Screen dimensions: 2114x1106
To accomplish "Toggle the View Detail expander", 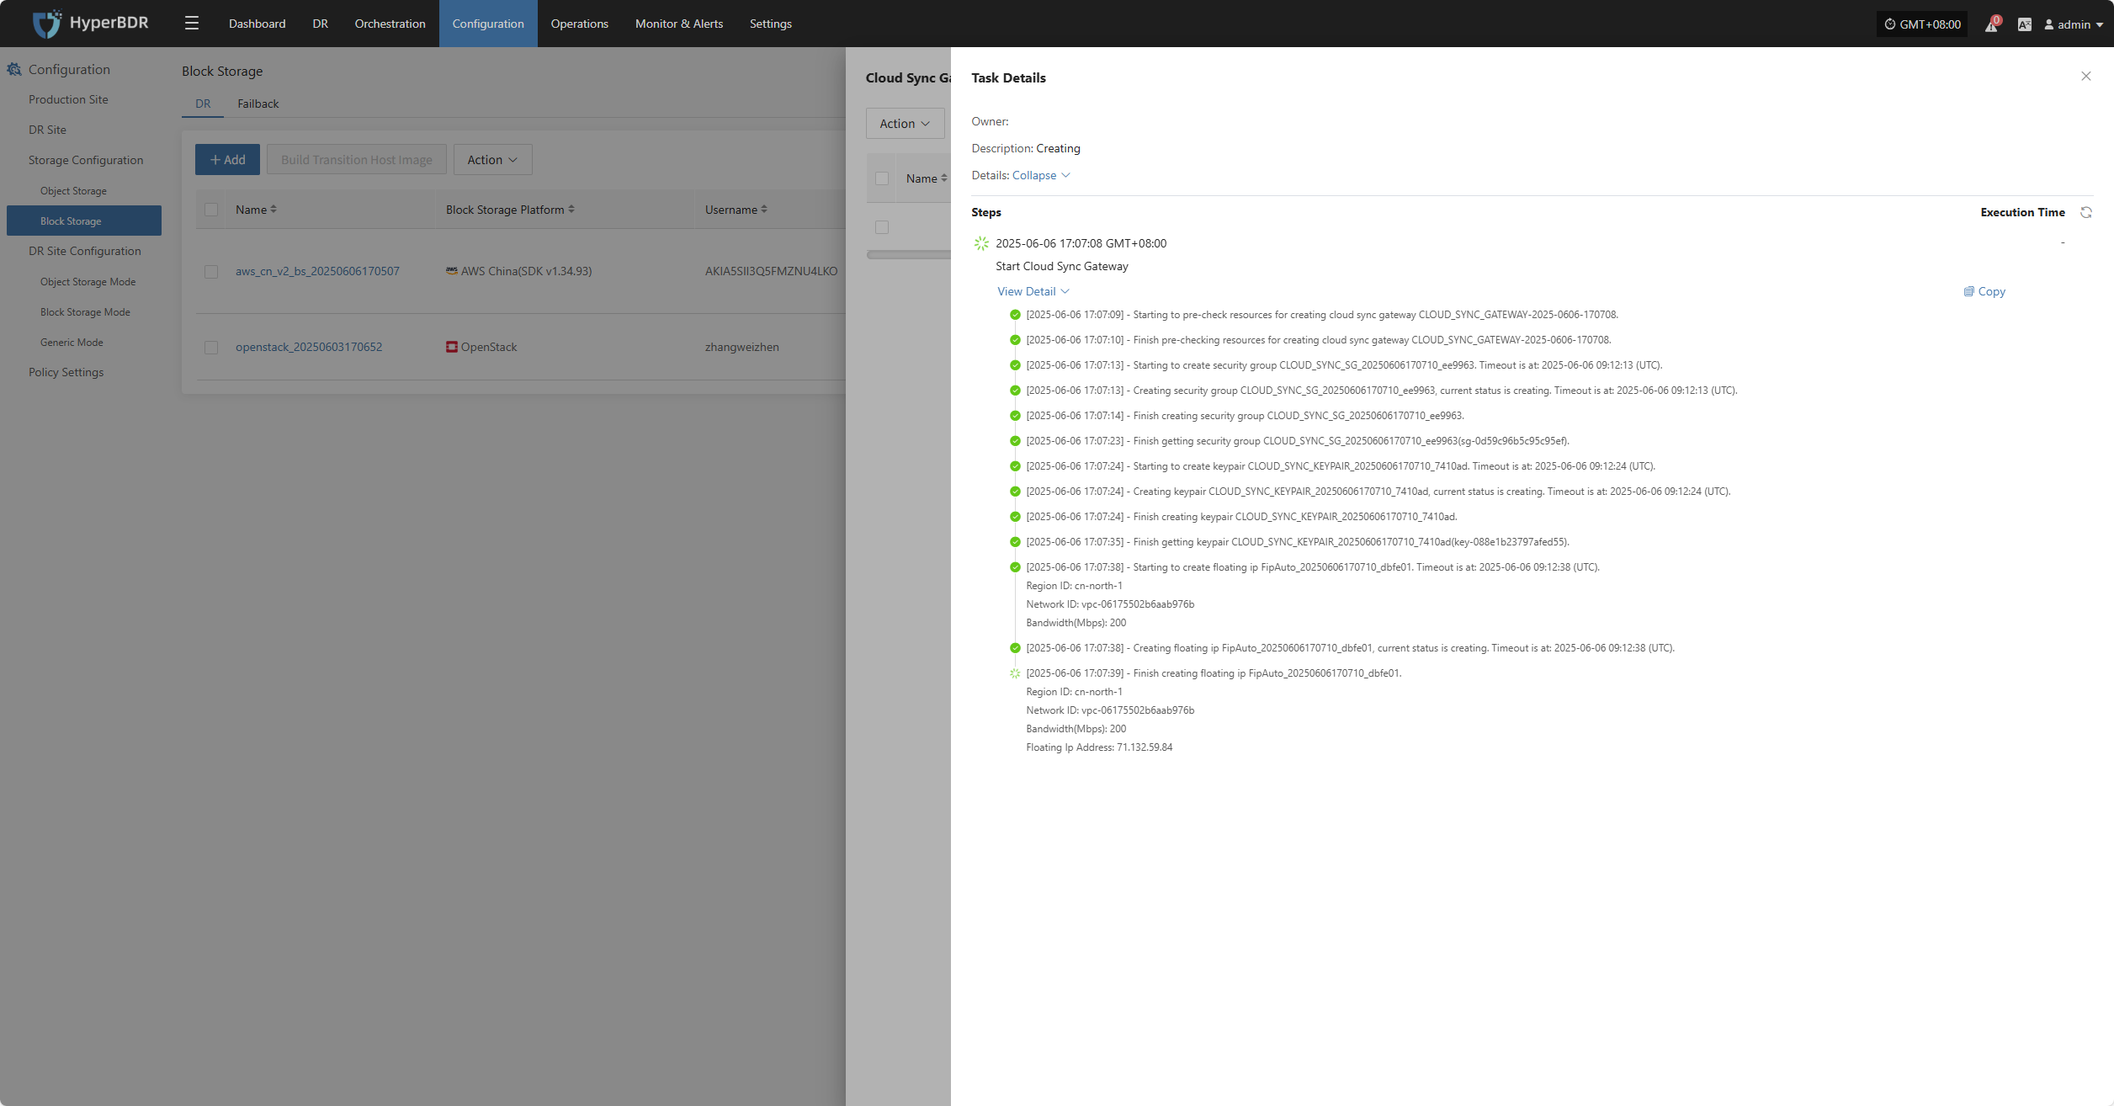I will point(1033,291).
